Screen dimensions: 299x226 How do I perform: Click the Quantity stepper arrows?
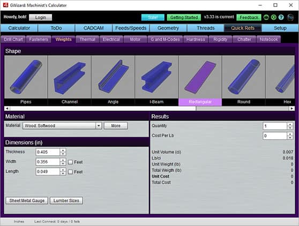click(x=290, y=126)
